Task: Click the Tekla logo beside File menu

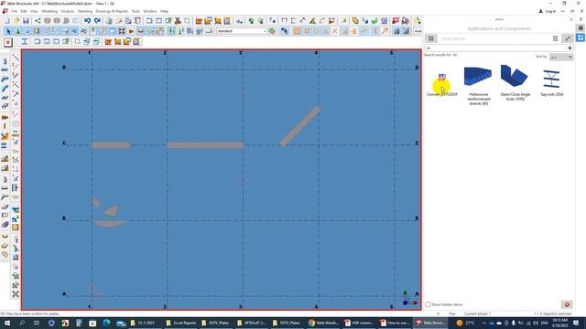Action: (5, 11)
